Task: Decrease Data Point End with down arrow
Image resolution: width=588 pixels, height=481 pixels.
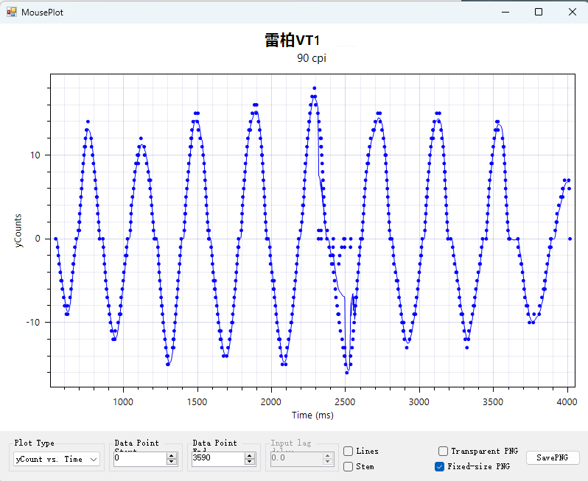Action: coord(250,462)
